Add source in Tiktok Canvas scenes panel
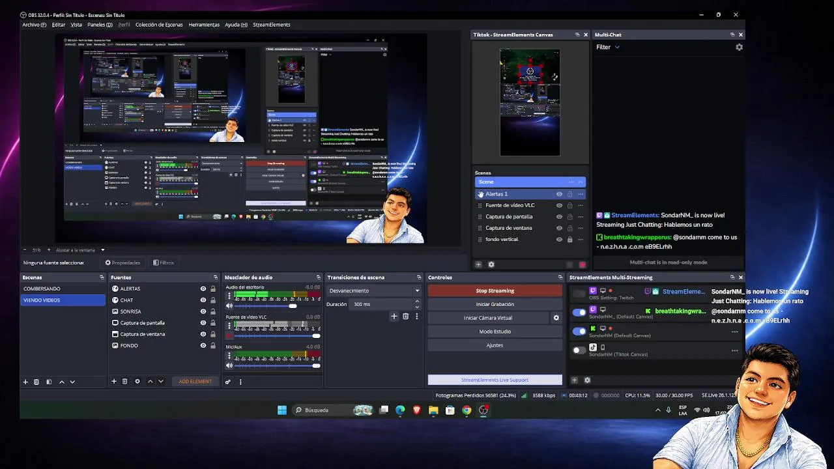This screenshot has height=469, width=834. click(x=478, y=264)
